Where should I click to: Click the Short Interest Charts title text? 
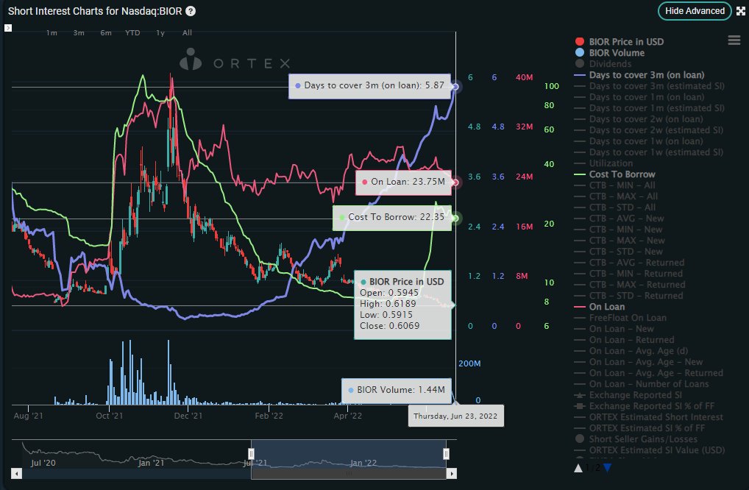point(95,11)
